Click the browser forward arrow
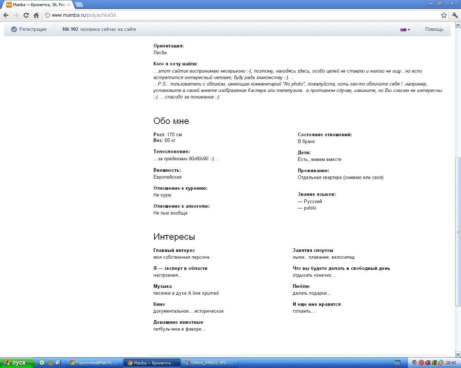 [x=16, y=15]
